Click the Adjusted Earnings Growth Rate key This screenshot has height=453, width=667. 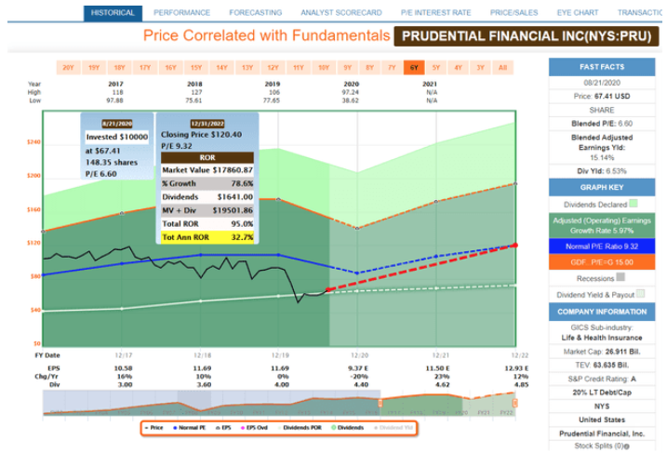tap(602, 225)
